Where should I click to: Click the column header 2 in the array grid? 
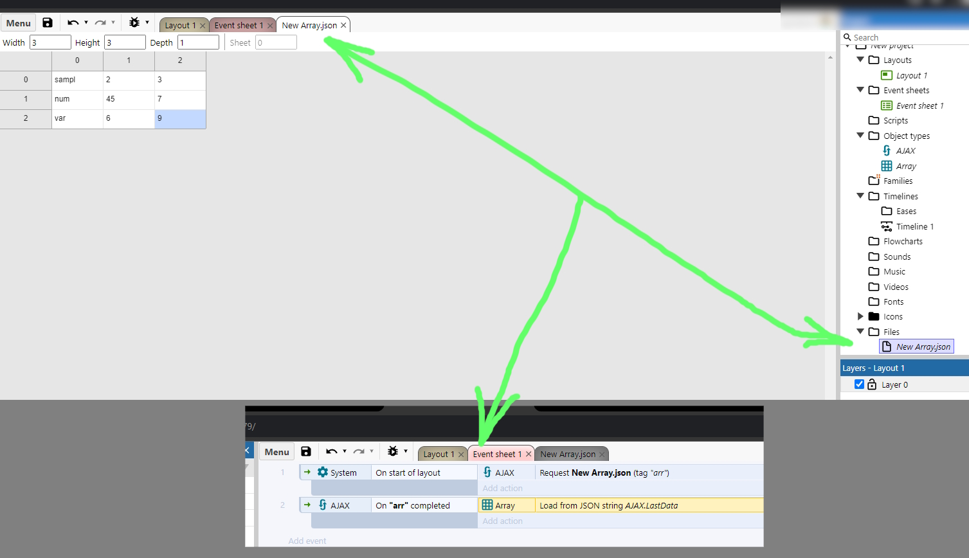180,60
